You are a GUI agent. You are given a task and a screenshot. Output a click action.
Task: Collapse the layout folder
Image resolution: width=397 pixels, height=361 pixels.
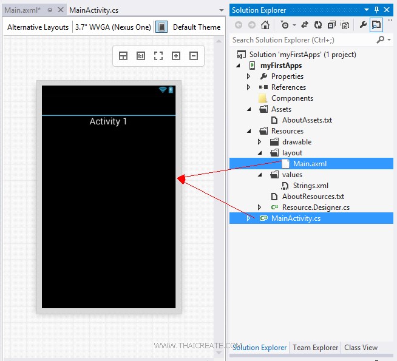260,153
